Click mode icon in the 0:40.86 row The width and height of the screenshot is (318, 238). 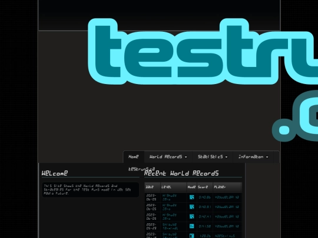(x=191, y=197)
